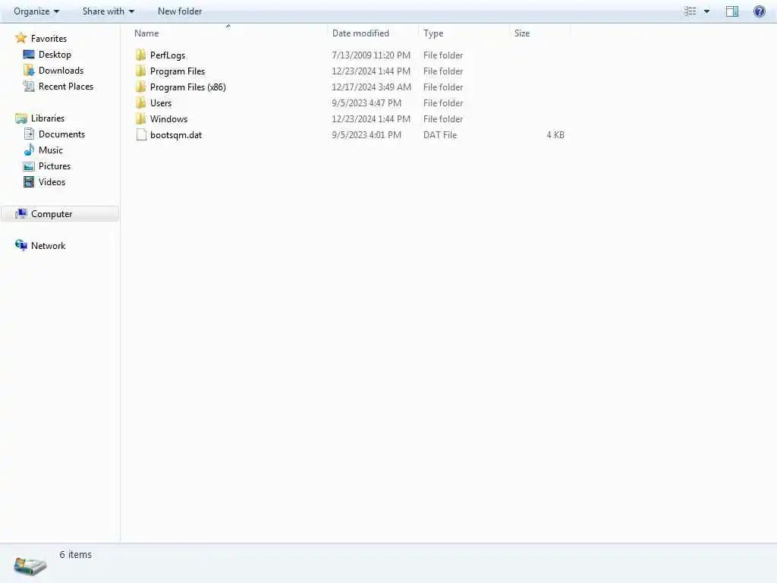Click the Windows folder name
Image resolution: width=777 pixels, height=583 pixels.
pyautogui.click(x=168, y=118)
